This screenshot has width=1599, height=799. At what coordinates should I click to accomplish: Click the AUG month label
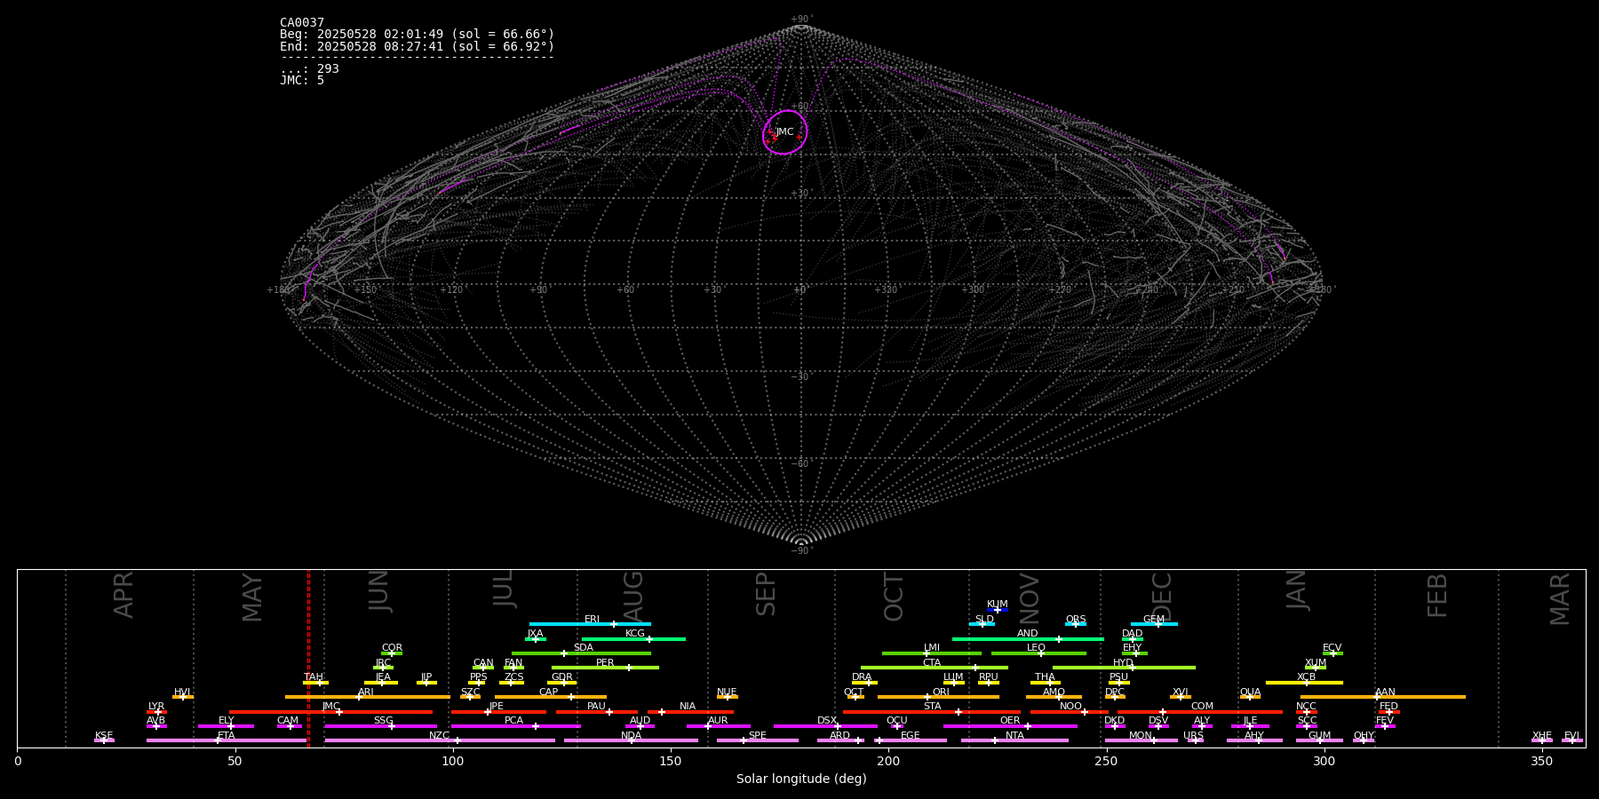pos(632,596)
